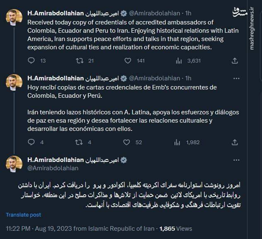Open view stats showing 1,982 views
Image resolution: width=262 pixels, height=239 pixels.
[x=179, y=142]
